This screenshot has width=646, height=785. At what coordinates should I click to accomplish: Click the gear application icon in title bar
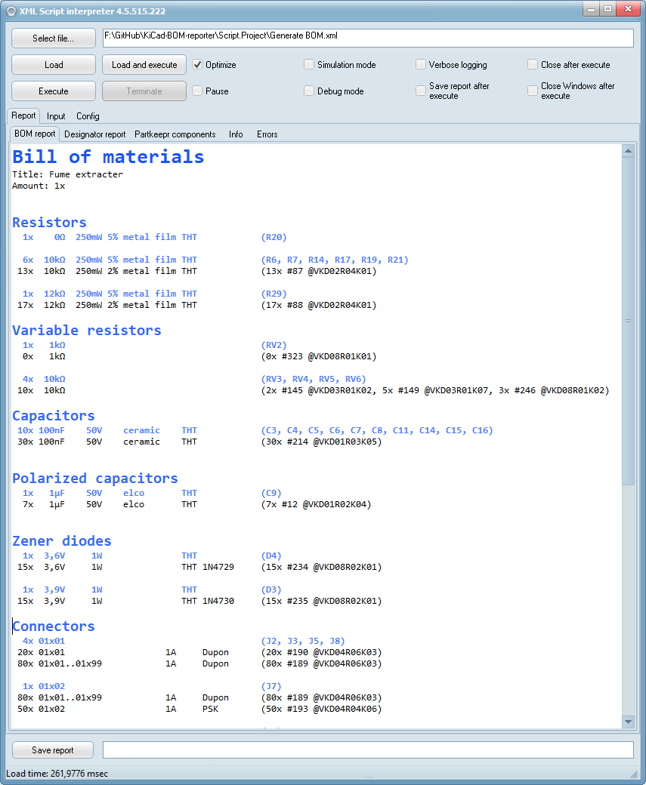[x=11, y=11]
